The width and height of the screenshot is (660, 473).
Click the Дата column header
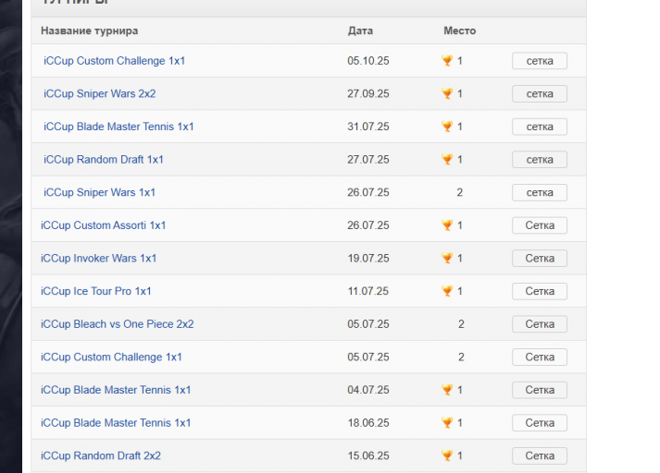click(x=360, y=30)
